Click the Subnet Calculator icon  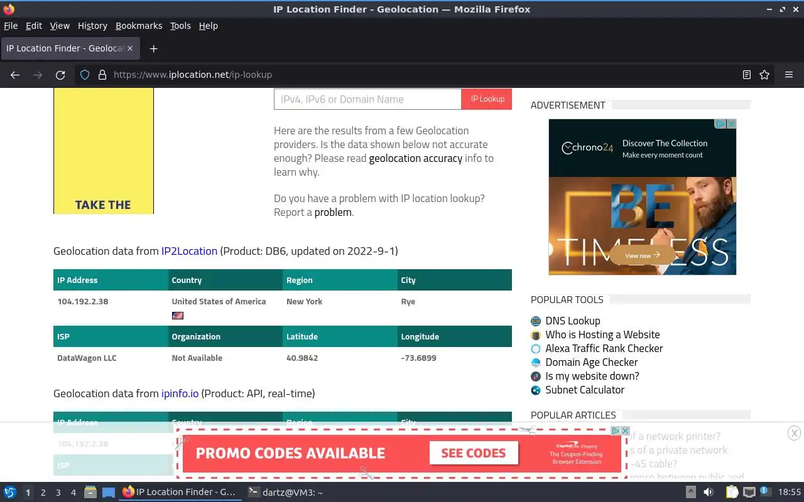click(x=536, y=390)
